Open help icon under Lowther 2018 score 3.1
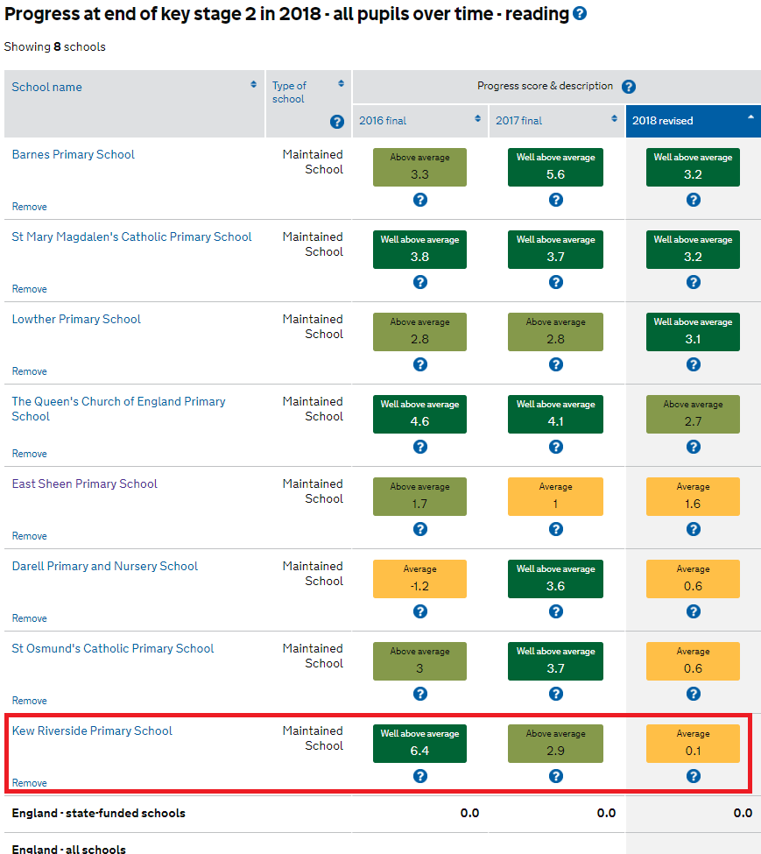Viewport: 761px width, 854px height. coord(694,364)
